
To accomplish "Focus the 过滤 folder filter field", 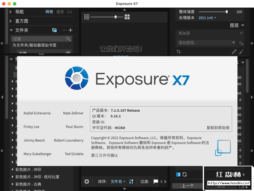I will 41,39.
